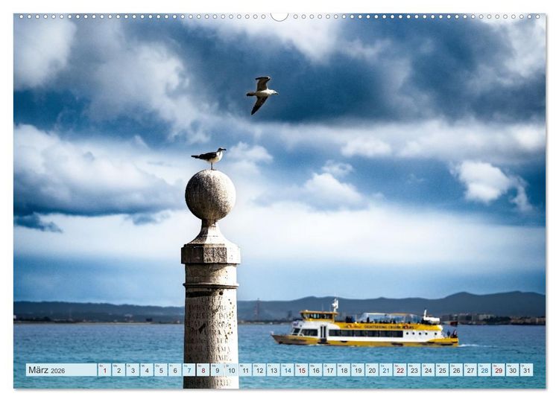Select day 2 in the calendar strip
The width and height of the screenshot is (559, 402).
(x=119, y=370)
